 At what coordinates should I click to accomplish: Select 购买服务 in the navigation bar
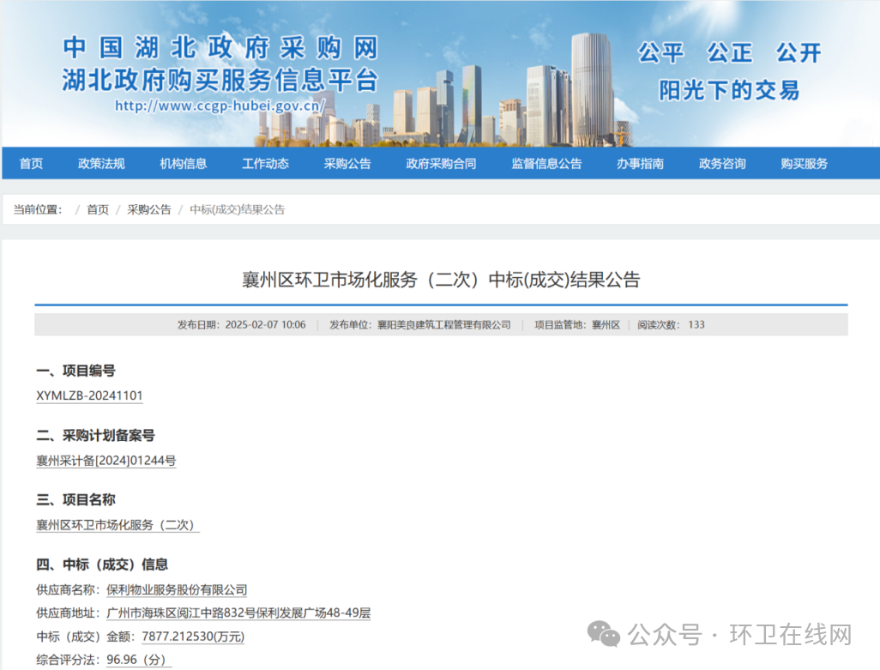[x=804, y=163]
